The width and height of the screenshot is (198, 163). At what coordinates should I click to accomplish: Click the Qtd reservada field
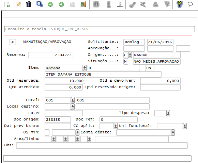tap(65, 81)
